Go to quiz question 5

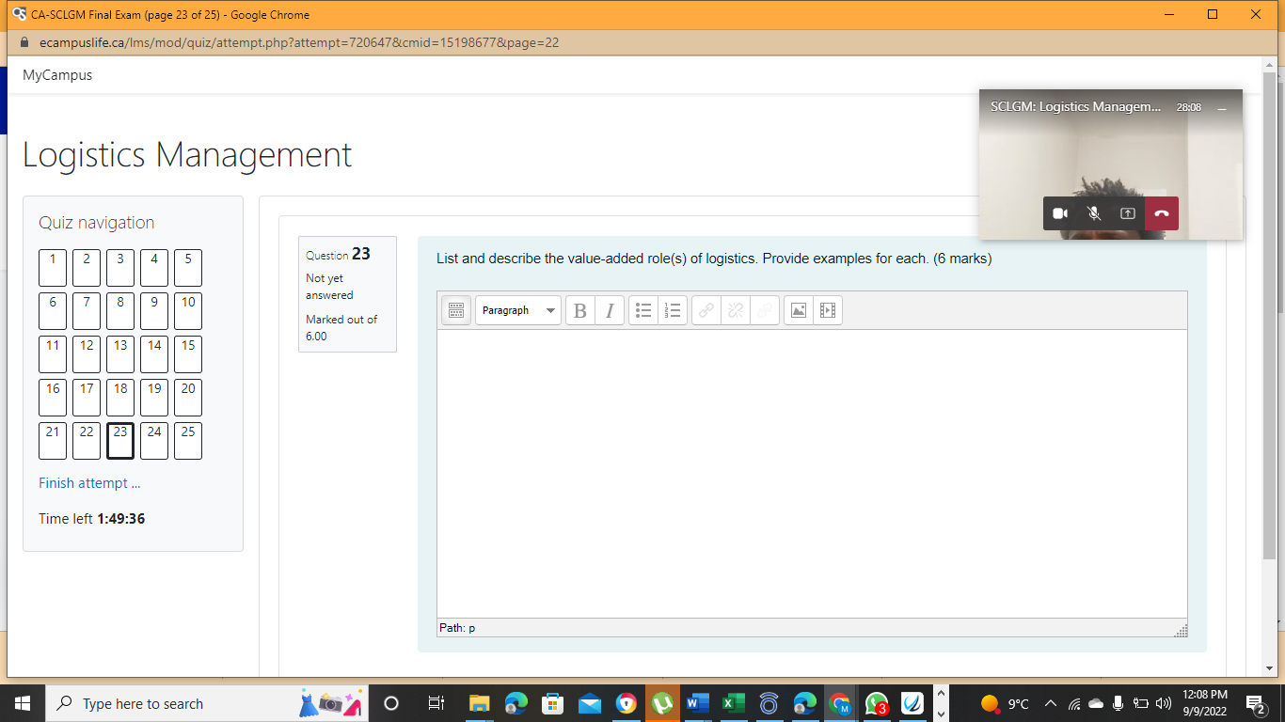188,268
